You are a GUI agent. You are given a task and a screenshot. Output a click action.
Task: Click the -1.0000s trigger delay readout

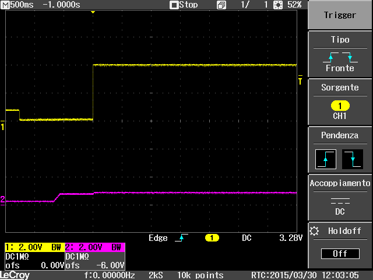pos(61,5)
